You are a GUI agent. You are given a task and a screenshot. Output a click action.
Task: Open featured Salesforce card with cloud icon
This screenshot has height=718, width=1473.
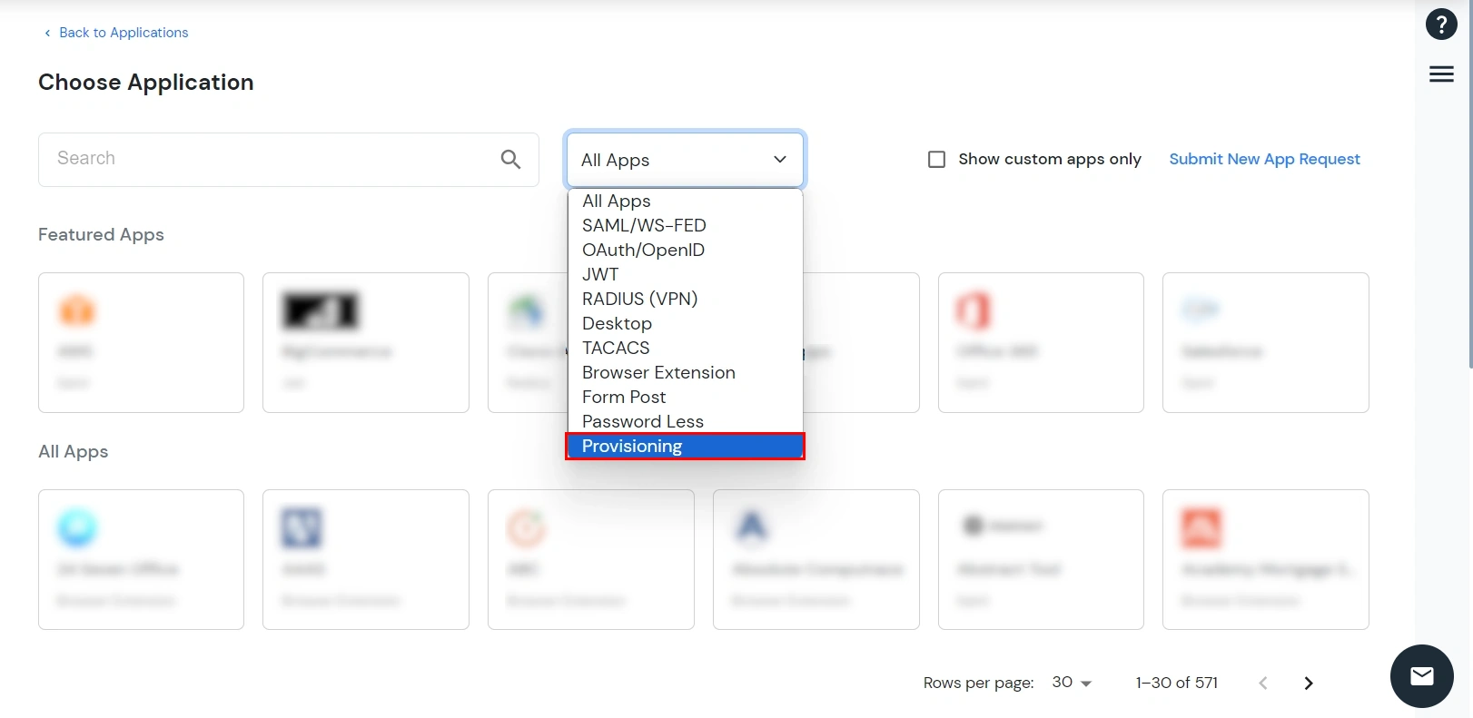click(x=1266, y=342)
